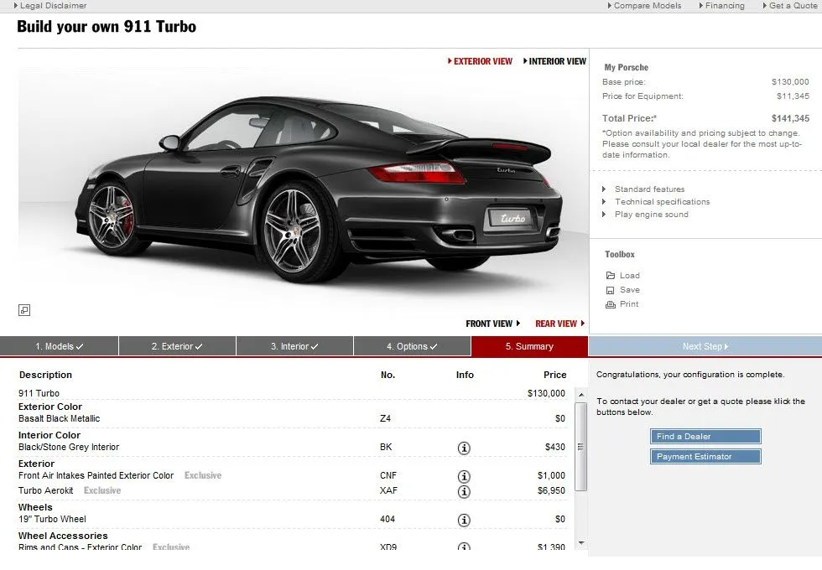
Task: Click the Load icon in Toolbox
Action: tap(611, 276)
